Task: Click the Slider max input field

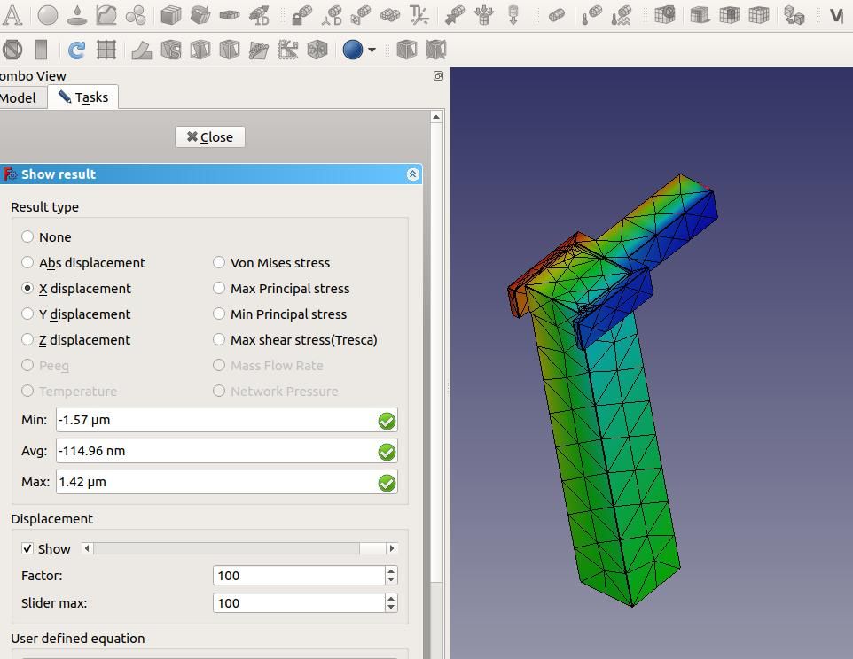Action: point(299,603)
